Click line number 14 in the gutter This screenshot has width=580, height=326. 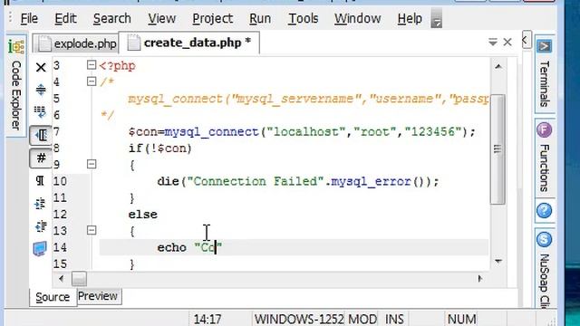tap(60, 247)
